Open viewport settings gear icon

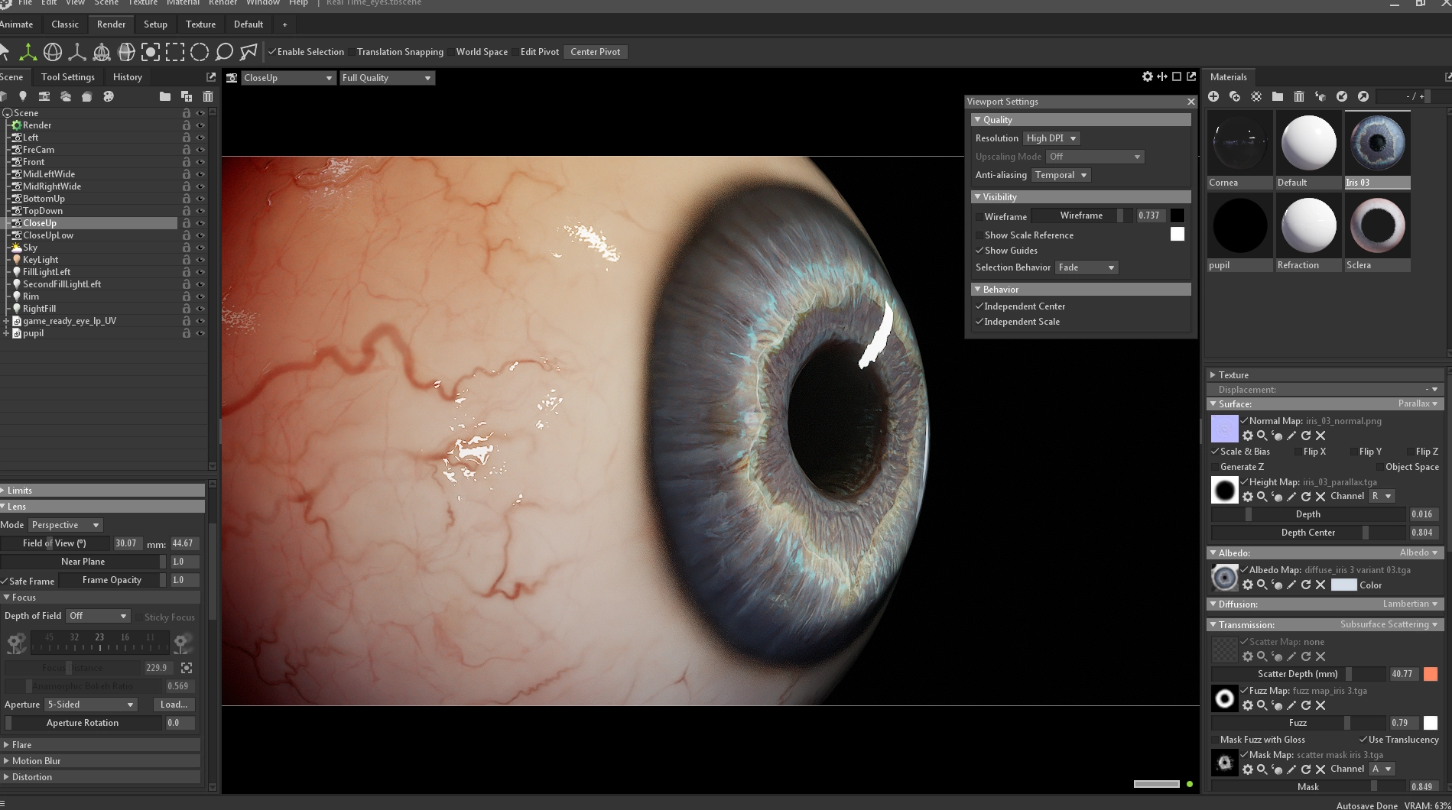tap(1147, 76)
